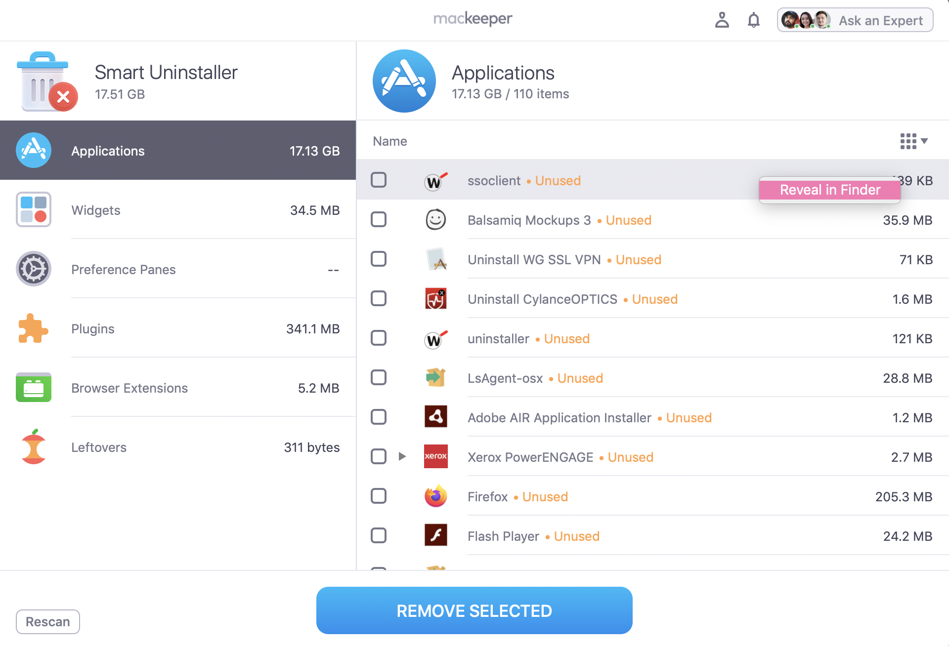Check the Adobe AIR Application Installer checkbox

click(379, 417)
